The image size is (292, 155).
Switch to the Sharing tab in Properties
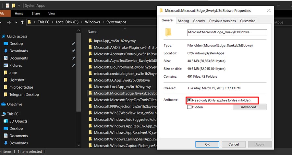coord(183,21)
